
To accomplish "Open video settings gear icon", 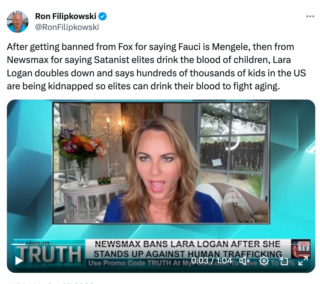I will coord(264,261).
